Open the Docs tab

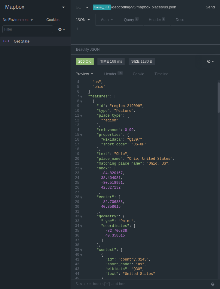pos(180,20)
